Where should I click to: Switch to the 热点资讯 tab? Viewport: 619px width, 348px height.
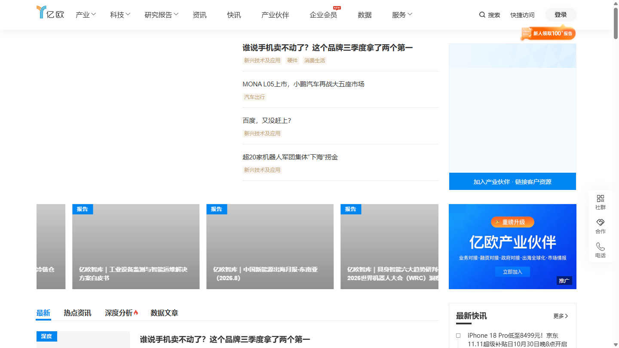click(77, 313)
